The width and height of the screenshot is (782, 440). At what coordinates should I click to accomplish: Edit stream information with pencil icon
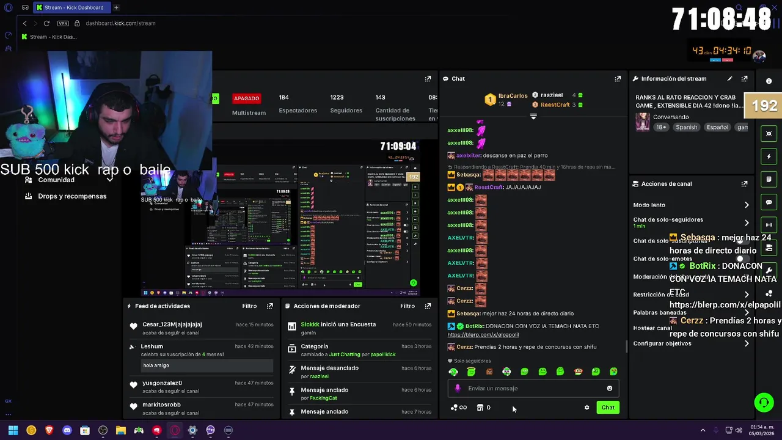point(729,79)
